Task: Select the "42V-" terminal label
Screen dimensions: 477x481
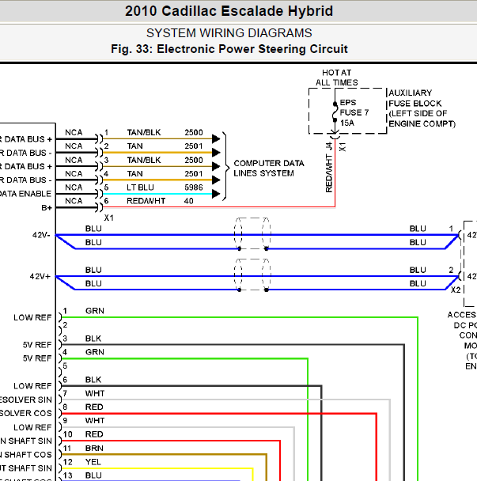Action: [41, 235]
